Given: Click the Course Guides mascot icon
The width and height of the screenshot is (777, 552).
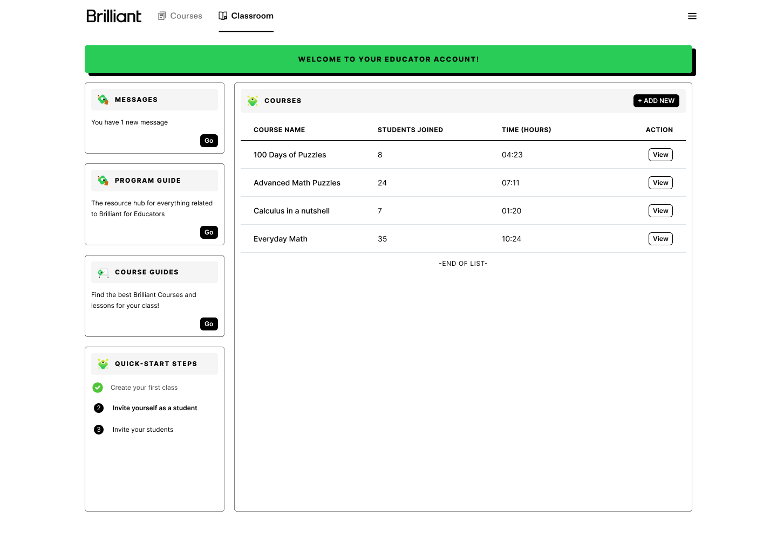Looking at the screenshot, I should pyautogui.click(x=103, y=272).
